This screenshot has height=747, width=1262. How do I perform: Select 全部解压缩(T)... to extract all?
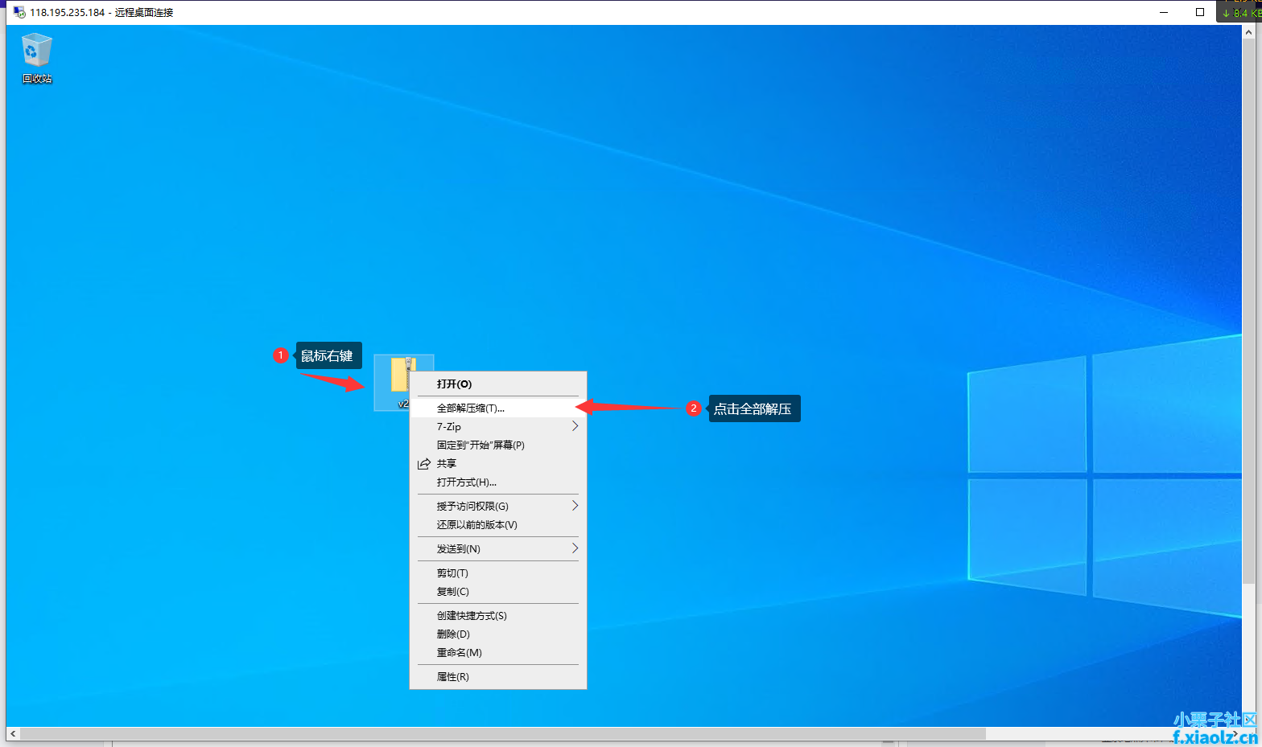coord(471,408)
